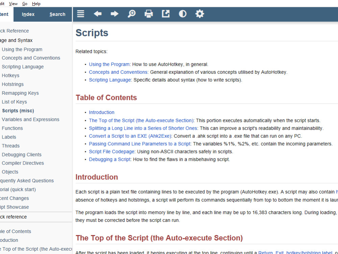This screenshot has width=338, height=254.
Task: Open Recent Changes sidebar entry
Action: [14, 198]
